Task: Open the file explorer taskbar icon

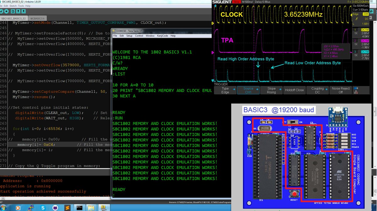Action: point(91,208)
